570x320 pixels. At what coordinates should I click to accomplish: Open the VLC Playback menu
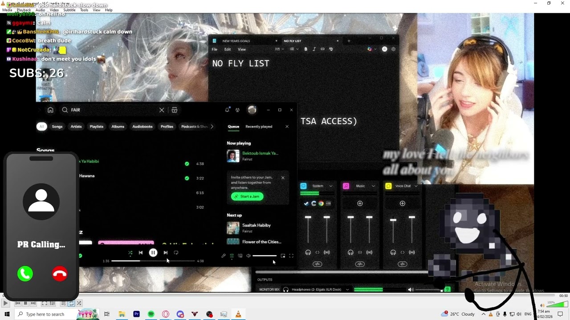click(24, 10)
